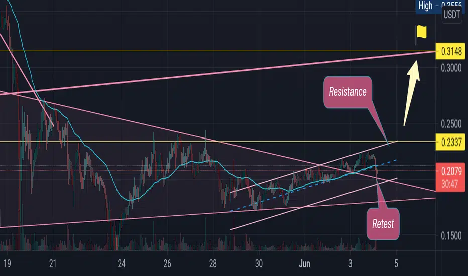
Task: Click the High price info label
Action: click(440, 6)
